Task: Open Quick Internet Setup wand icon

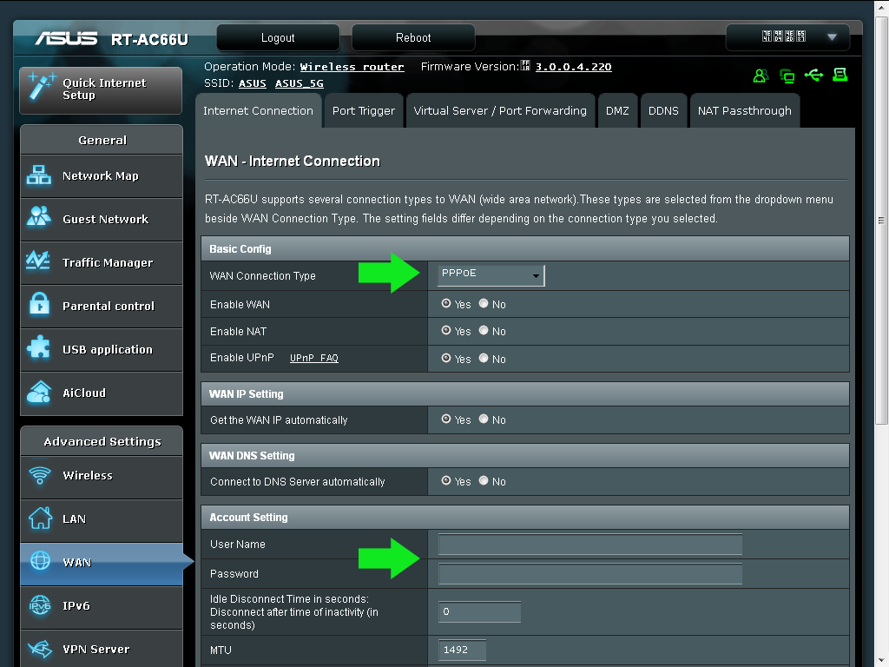Action: point(42,87)
